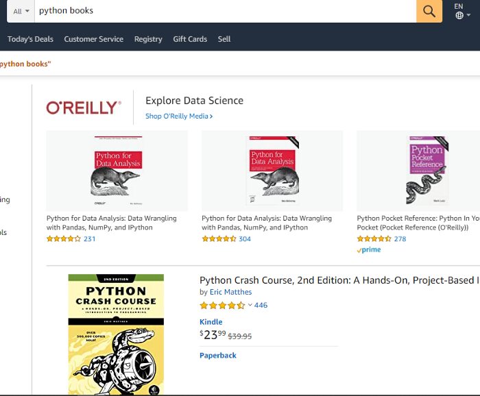
Task: Click the orange search magnifier button
Action: [x=429, y=11]
